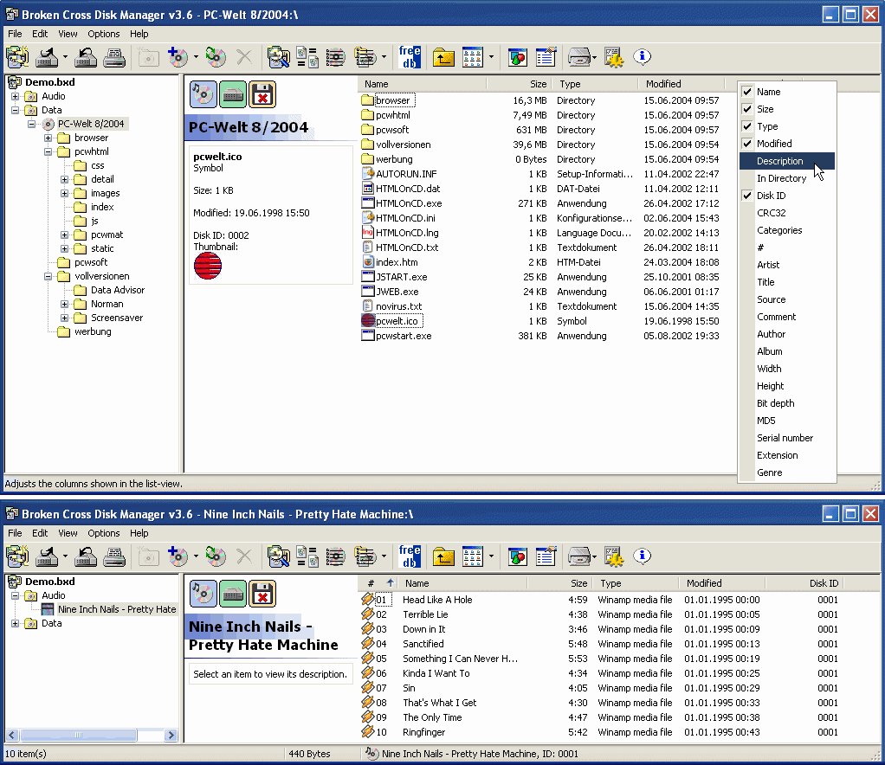This screenshot has height=765, width=885.
Task: Click the folder-up icon in PC-Welt window toolbar
Action: click(443, 57)
